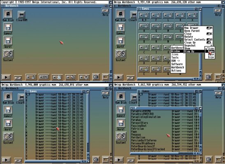The width and height of the screenshot is (225, 164).
Task: Open the 0_9 drawer icon in Games window
Action: tap(144, 15)
